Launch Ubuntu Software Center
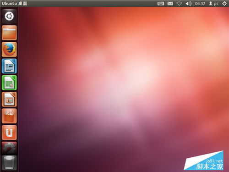Screen dimensions: 229x172 click(x=9, y=116)
